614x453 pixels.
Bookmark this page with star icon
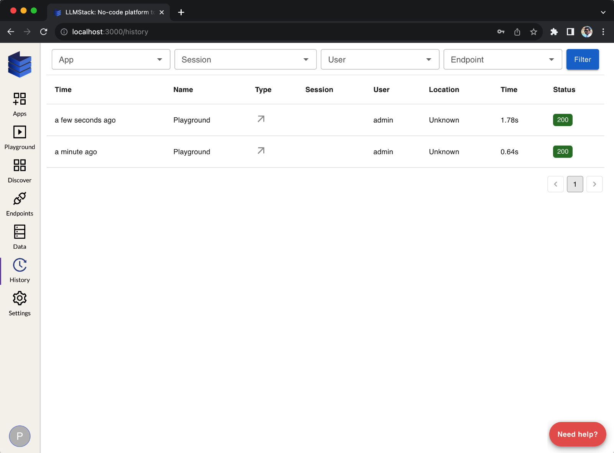coord(534,32)
